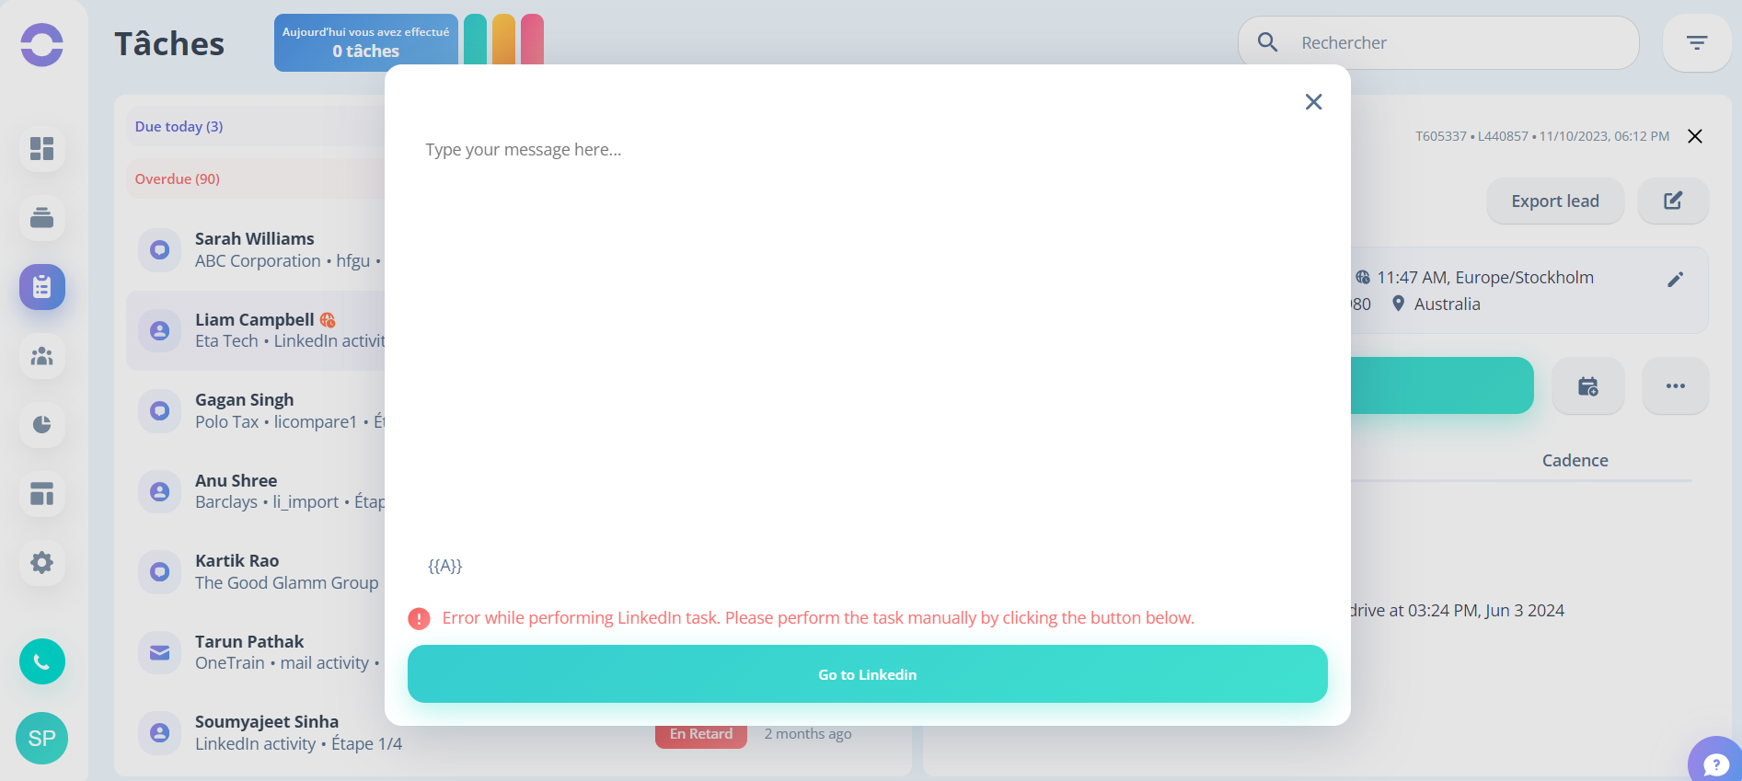
Task: Open Tarun Pathak task row
Action: (x=256, y=652)
